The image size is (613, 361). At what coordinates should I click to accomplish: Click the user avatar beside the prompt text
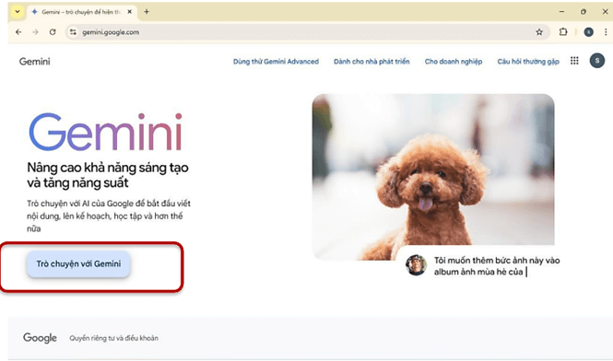click(x=416, y=265)
